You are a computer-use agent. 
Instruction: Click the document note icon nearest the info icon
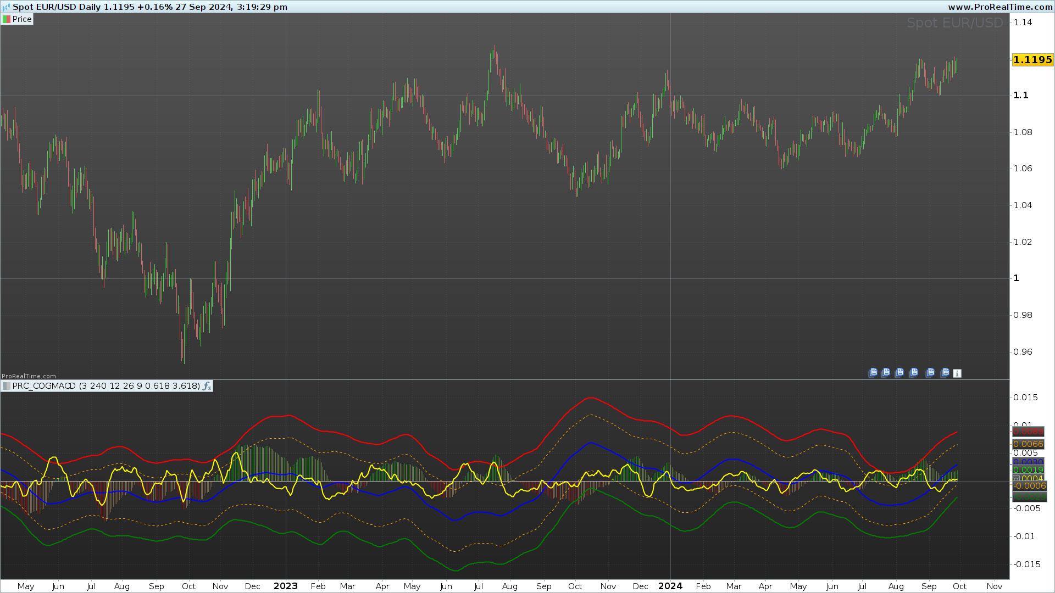point(945,373)
